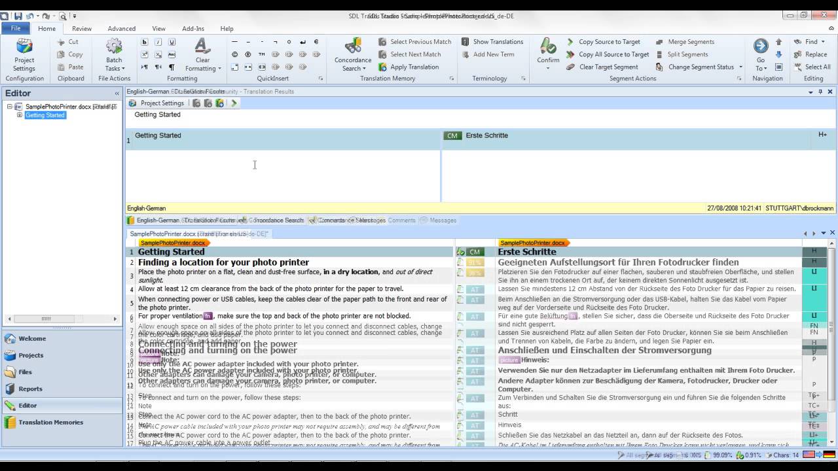Screen dimensions: 838x471
Task: Click Merge Segments
Action: [685, 42]
